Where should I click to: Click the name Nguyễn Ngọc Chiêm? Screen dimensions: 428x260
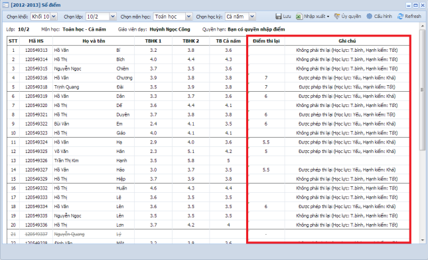point(92,68)
